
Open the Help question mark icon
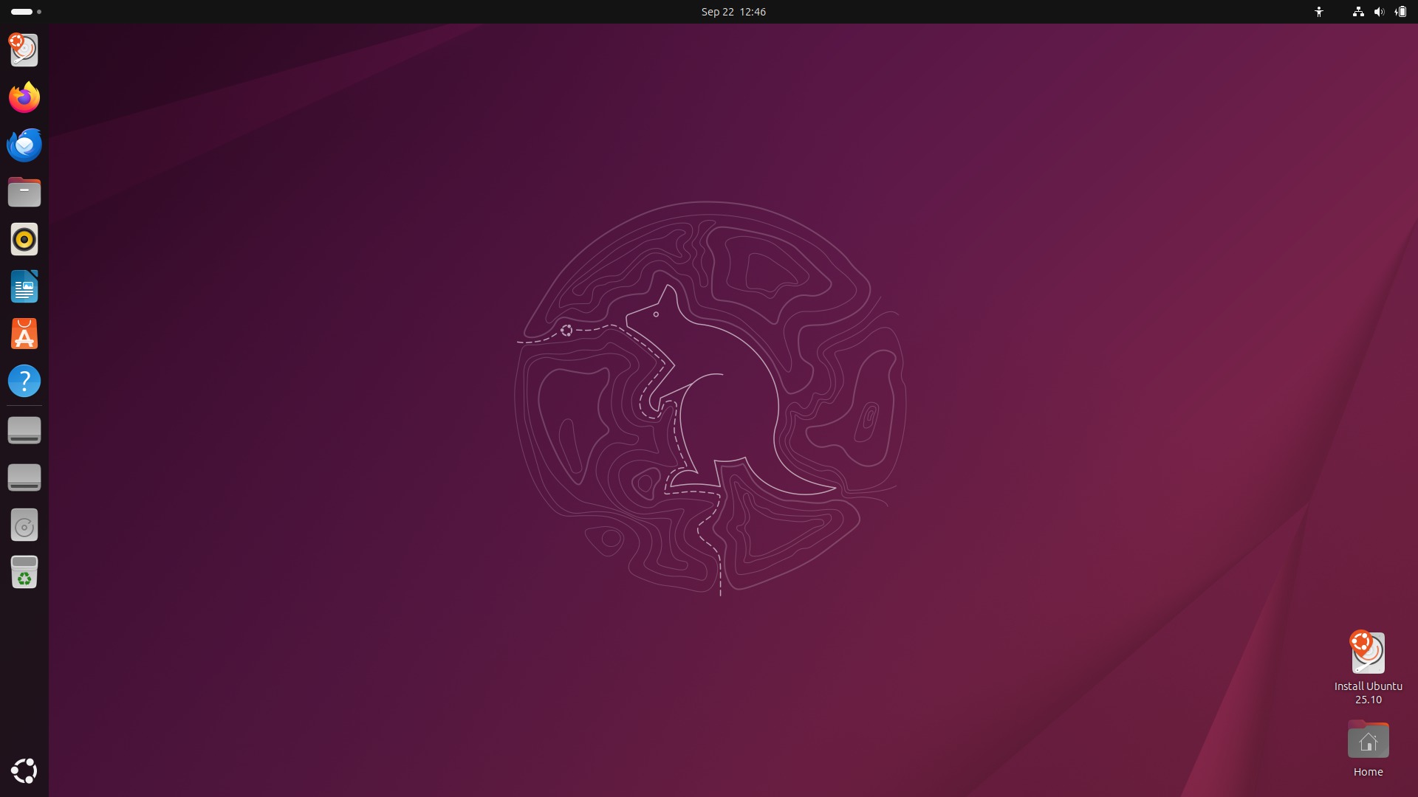point(24,381)
